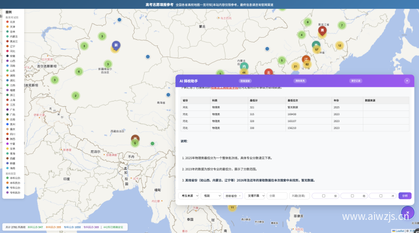Viewport: 419px width, 233px height.
Task: Open the 目标省份 dropdown
Action: [233, 196]
